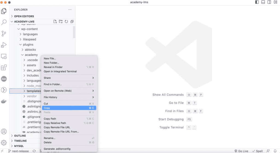Viewport: 280px width, 153px height.
Task: Click the Explorer vertical scrollbar
Action: click(74, 32)
